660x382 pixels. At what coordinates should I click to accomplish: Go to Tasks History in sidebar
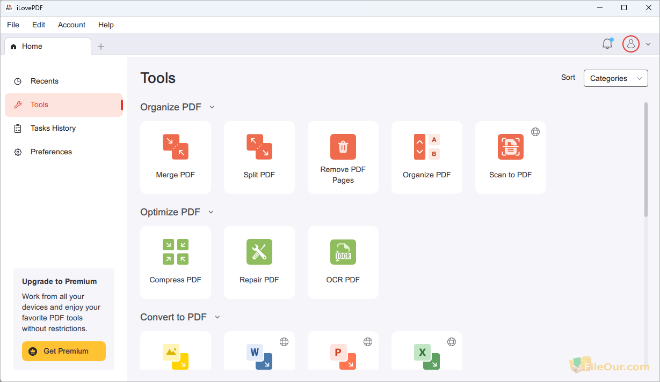click(53, 128)
